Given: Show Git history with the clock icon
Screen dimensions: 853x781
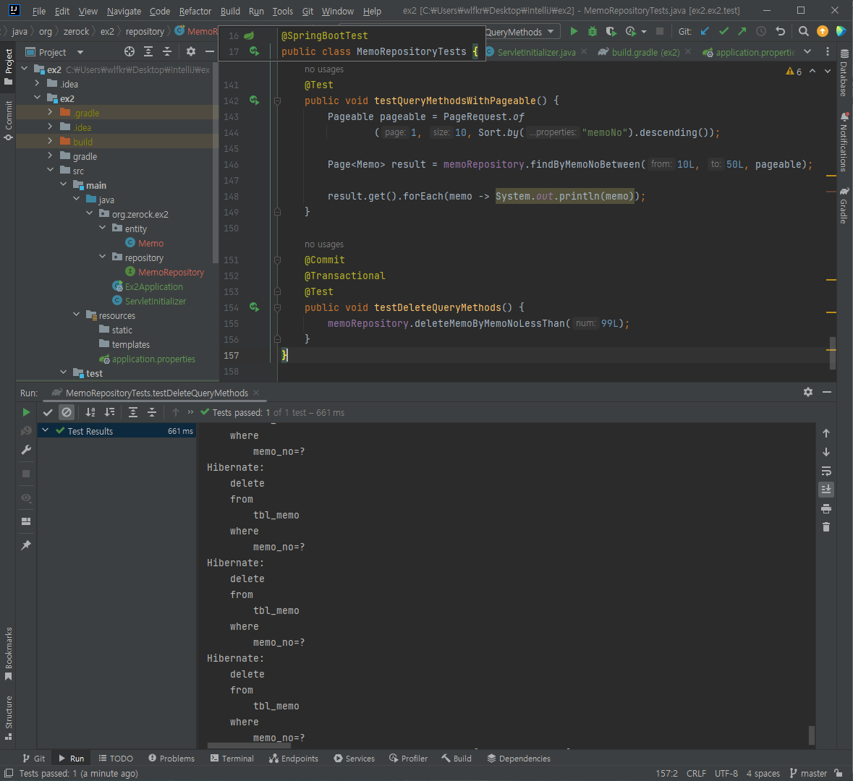Looking at the screenshot, I should coord(761,32).
